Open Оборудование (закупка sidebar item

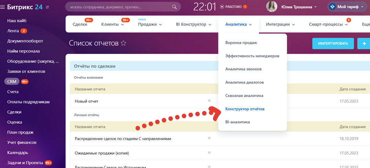pos(33,61)
